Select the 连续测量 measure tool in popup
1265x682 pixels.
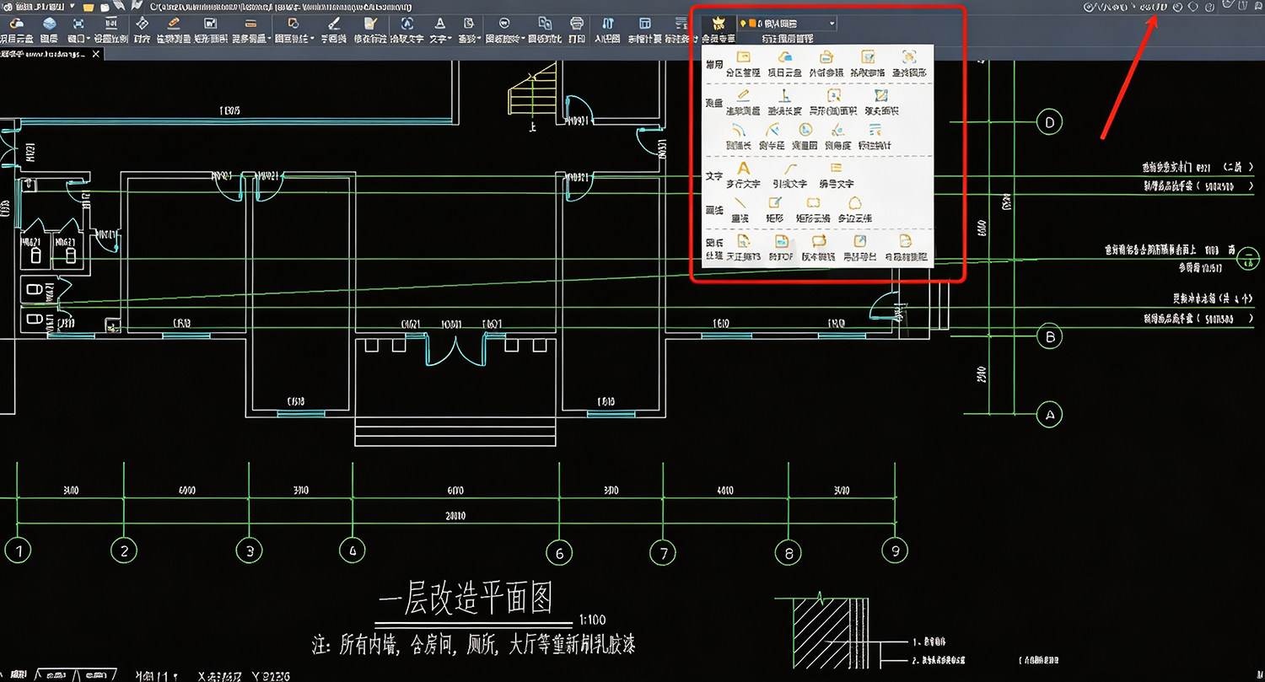coord(743,103)
